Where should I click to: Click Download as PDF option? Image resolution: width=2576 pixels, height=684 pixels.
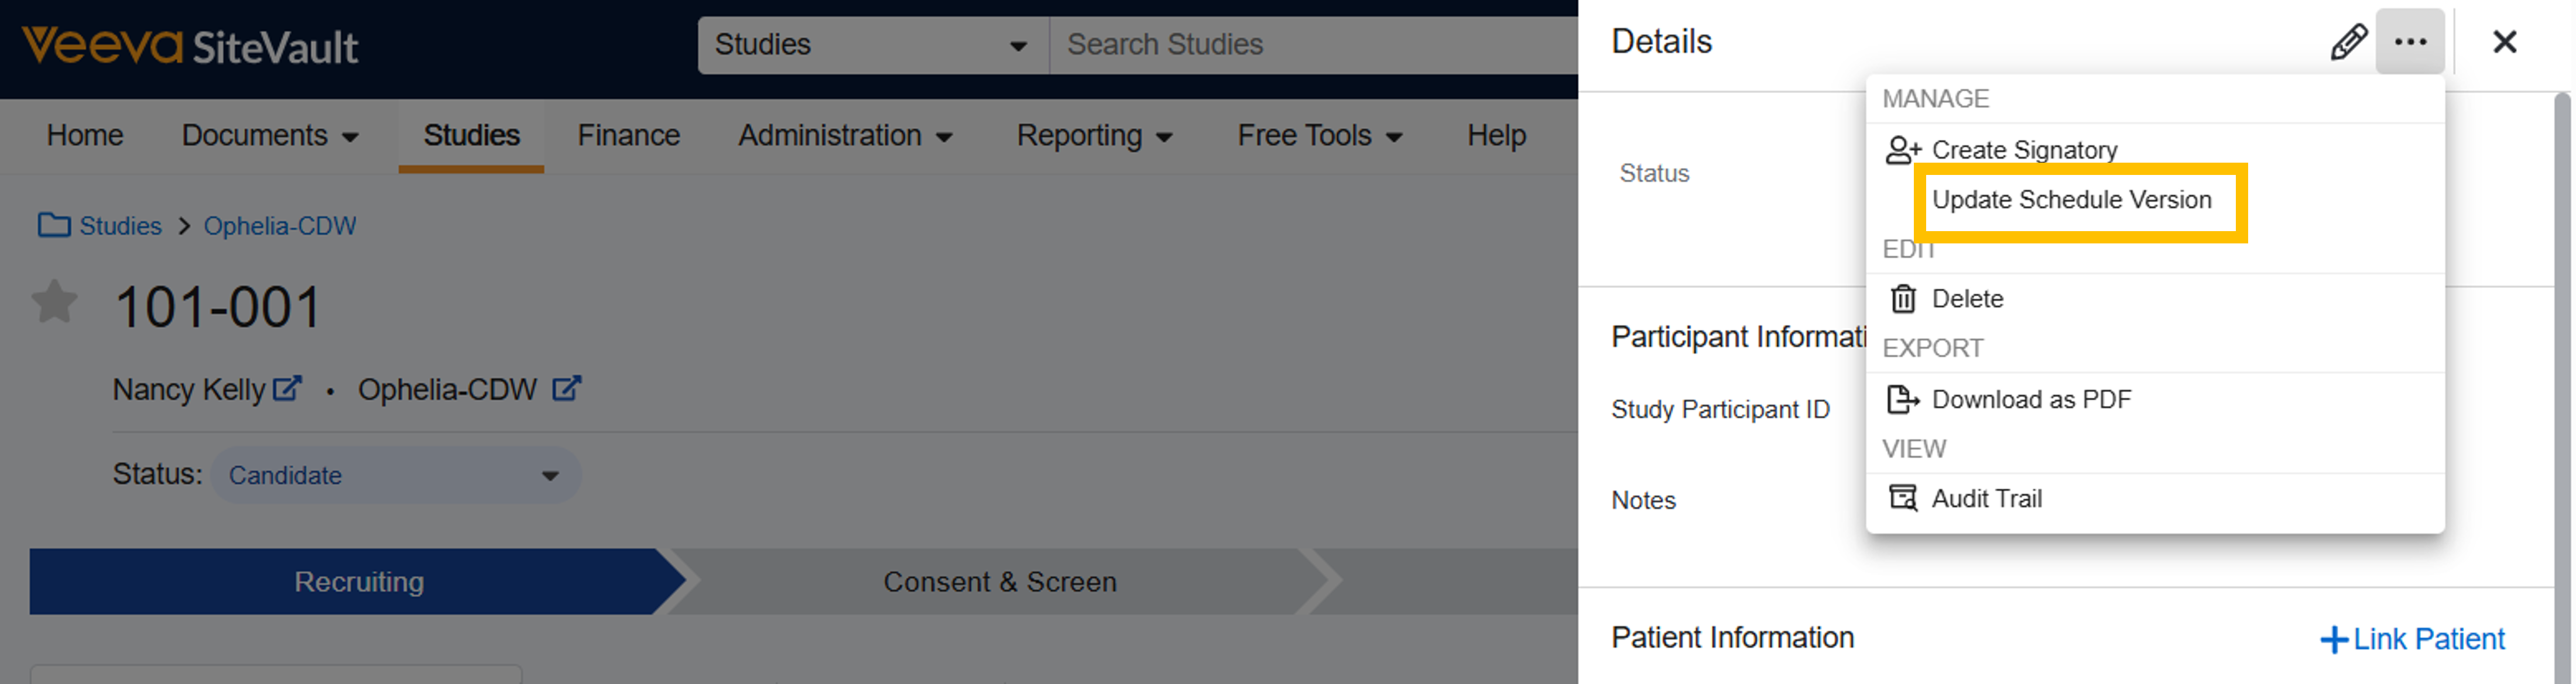(x=2030, y=399)
